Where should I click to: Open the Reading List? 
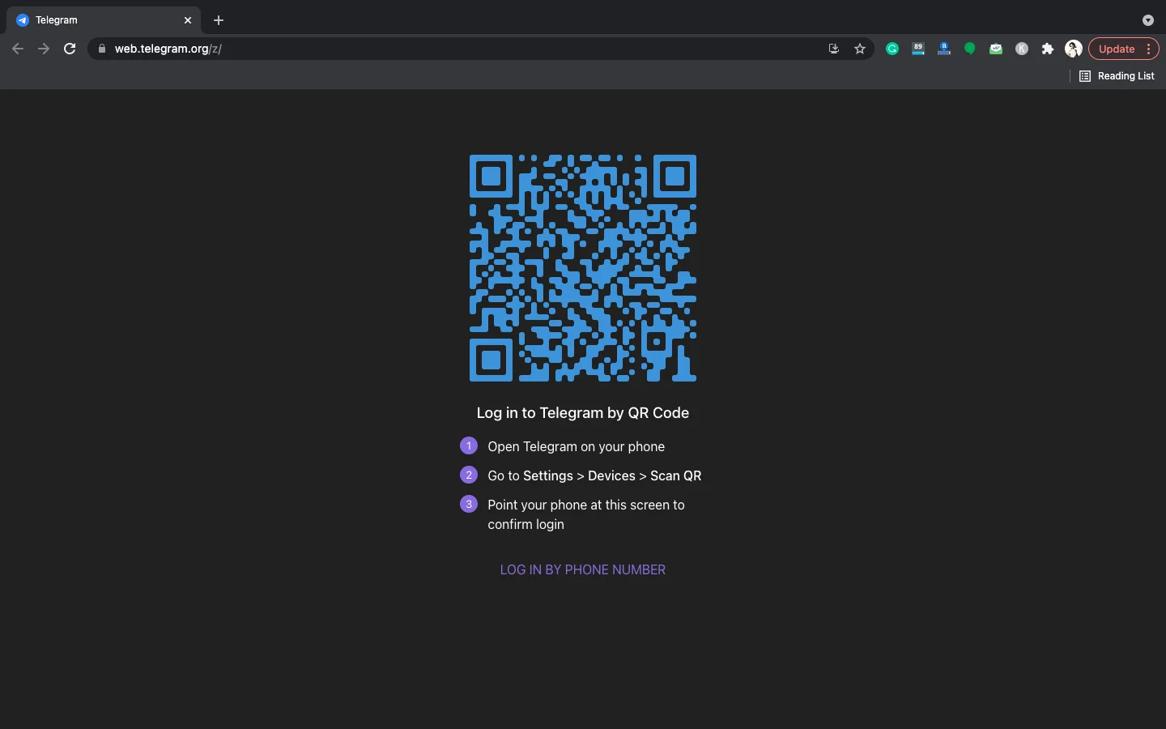click(x=1117, y=76)
